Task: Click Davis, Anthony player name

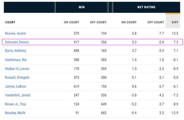Action: pos(16,51)
